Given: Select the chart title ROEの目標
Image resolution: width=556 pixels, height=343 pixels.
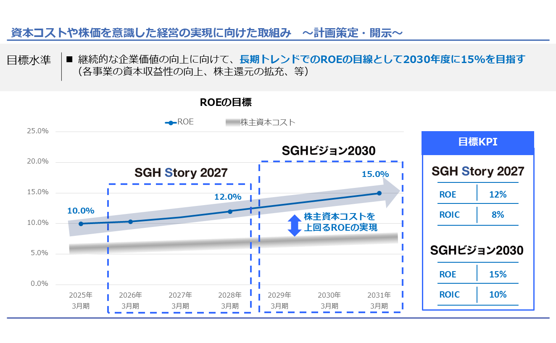Looking at the screenshot, I should click(225, 102).
